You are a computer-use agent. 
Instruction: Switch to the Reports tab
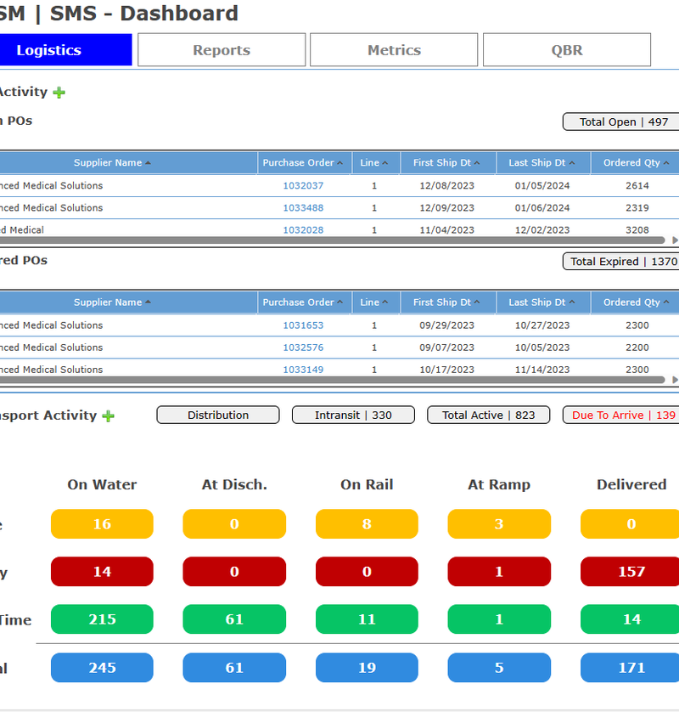pos(221,49)
